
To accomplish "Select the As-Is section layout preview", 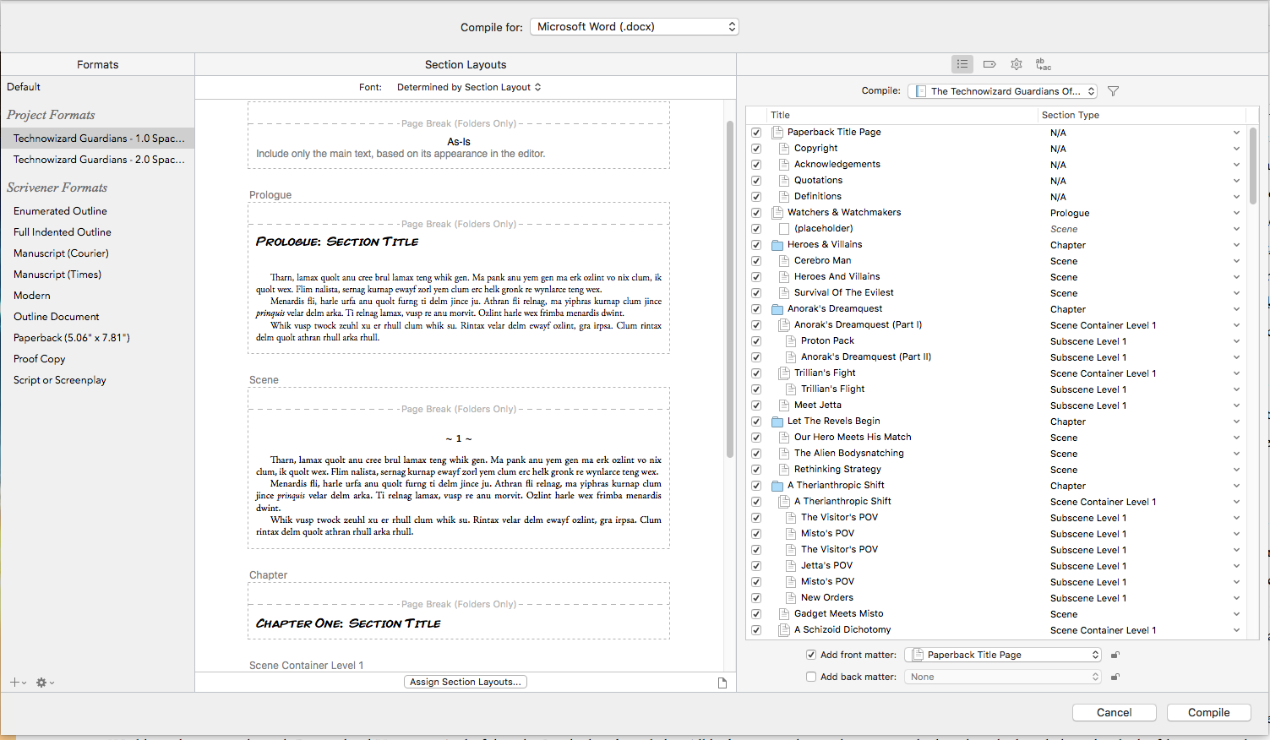I will 459,135.
